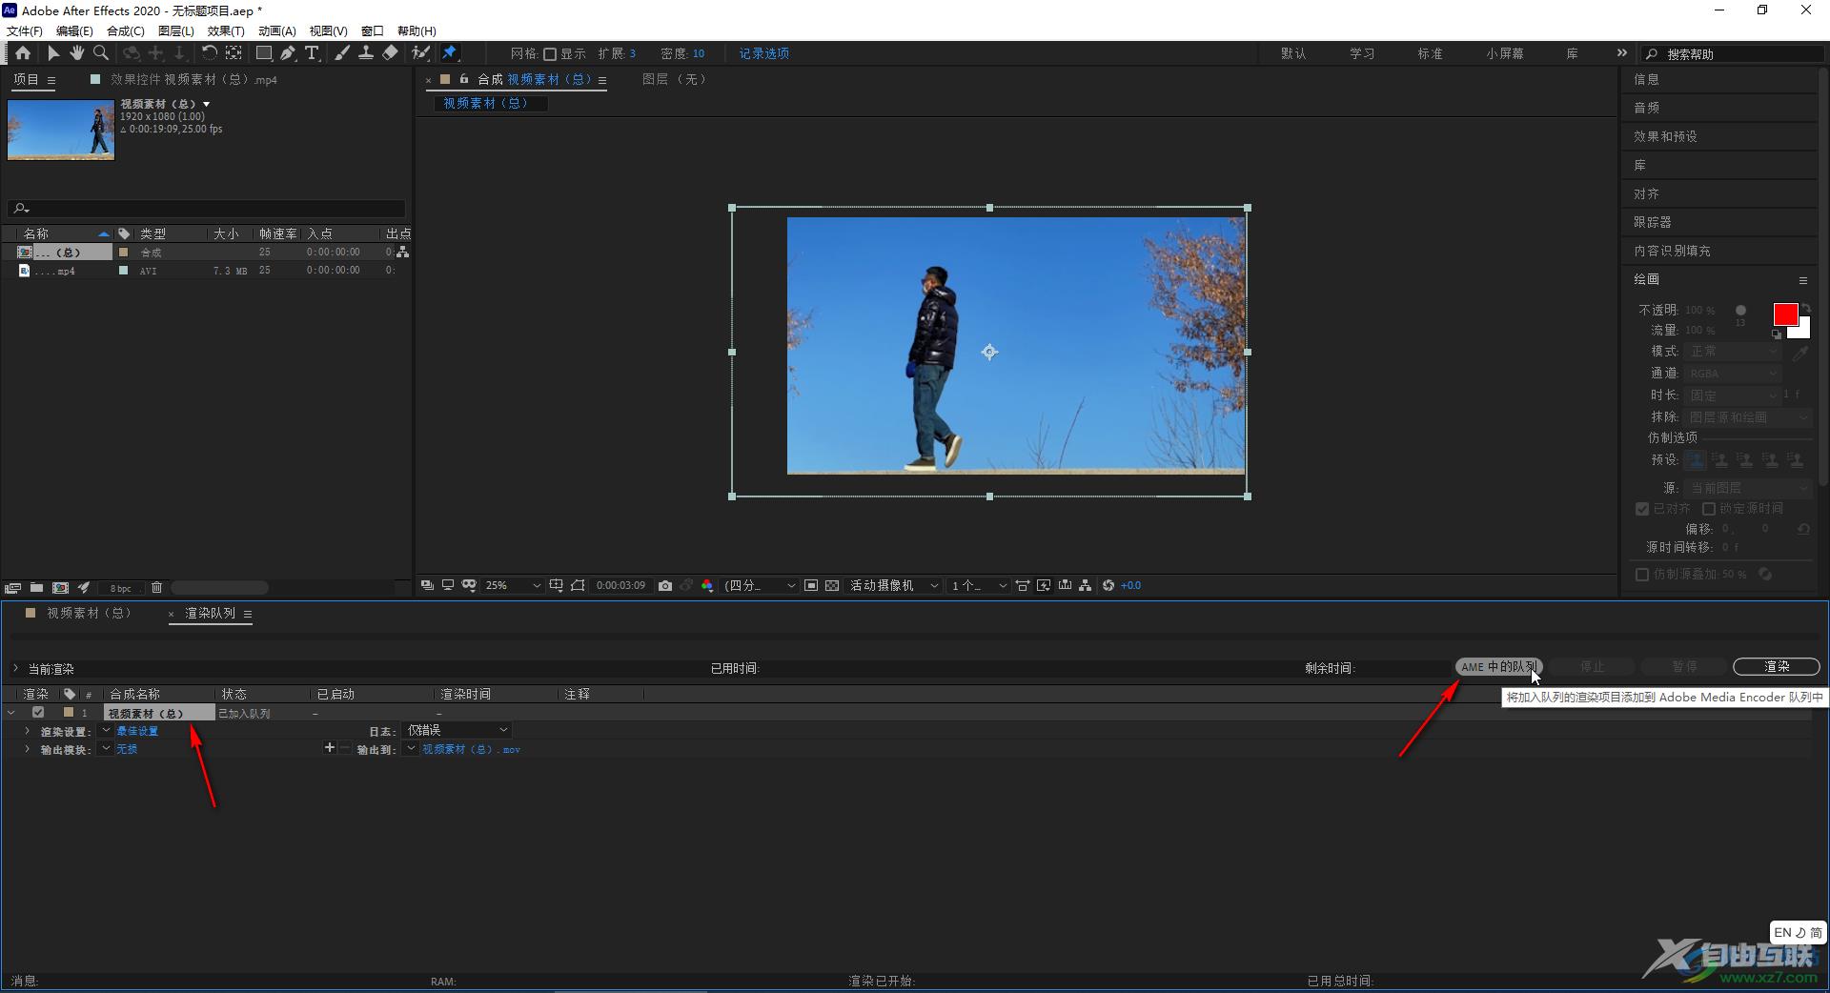
Task: Open the show channel color icon
Action: pos(707,585)
